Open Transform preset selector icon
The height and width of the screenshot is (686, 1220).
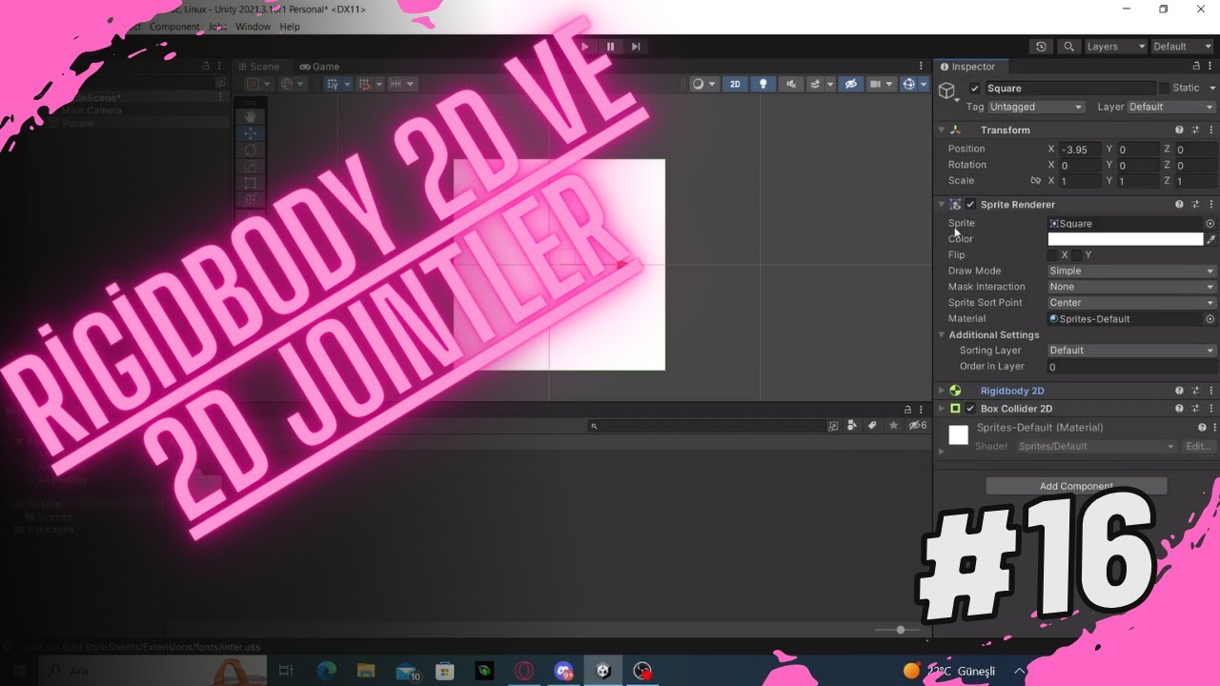1195,130
